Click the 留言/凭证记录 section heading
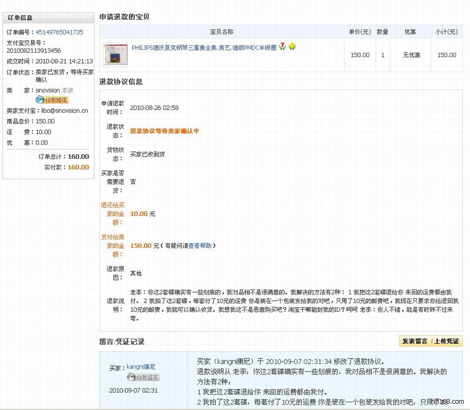This screenshot has width=470, height=410. point(122,342)
